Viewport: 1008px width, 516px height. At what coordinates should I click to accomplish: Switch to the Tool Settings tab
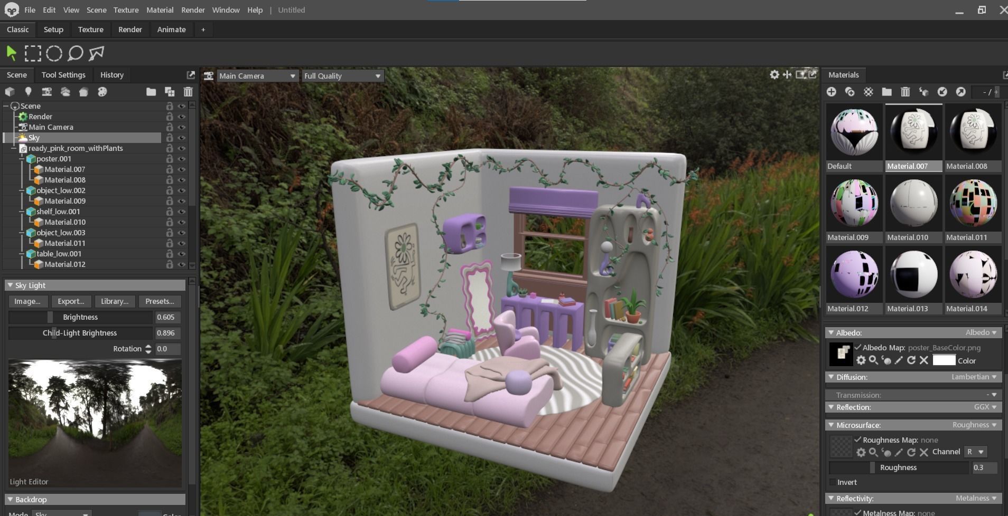coord(63,75)
